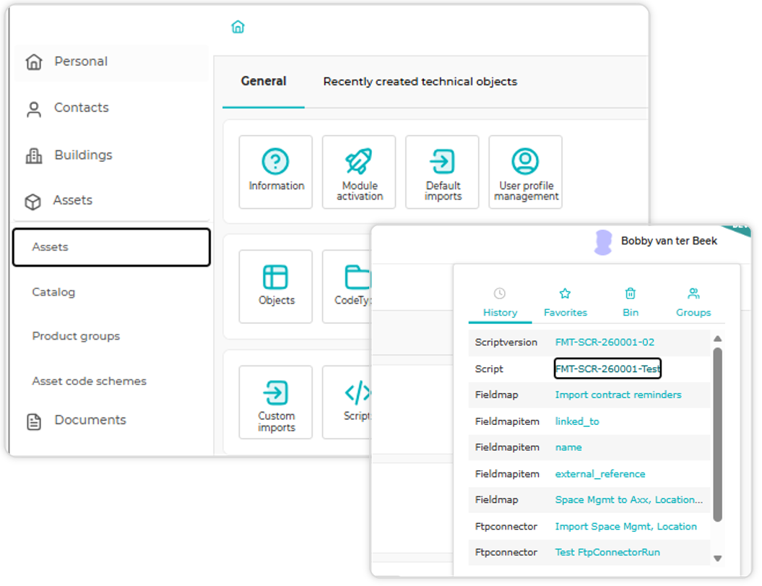The width and height of the screenshot is (762, 586).
Task: Click the history list scroll up arrow
Action: 718,338
